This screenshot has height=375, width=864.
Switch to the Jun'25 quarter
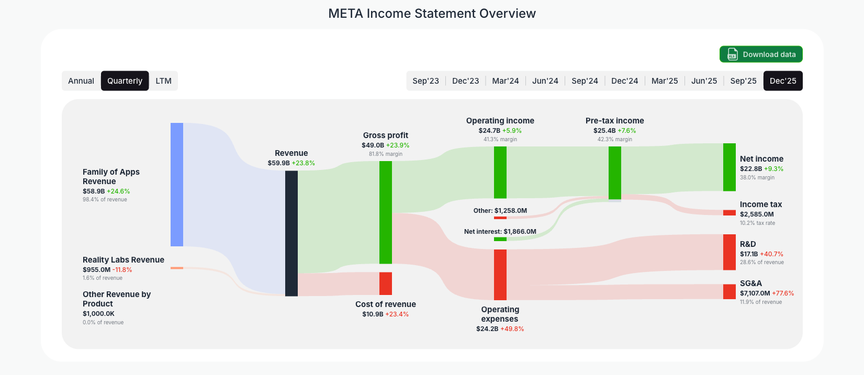tap(704, 81)
